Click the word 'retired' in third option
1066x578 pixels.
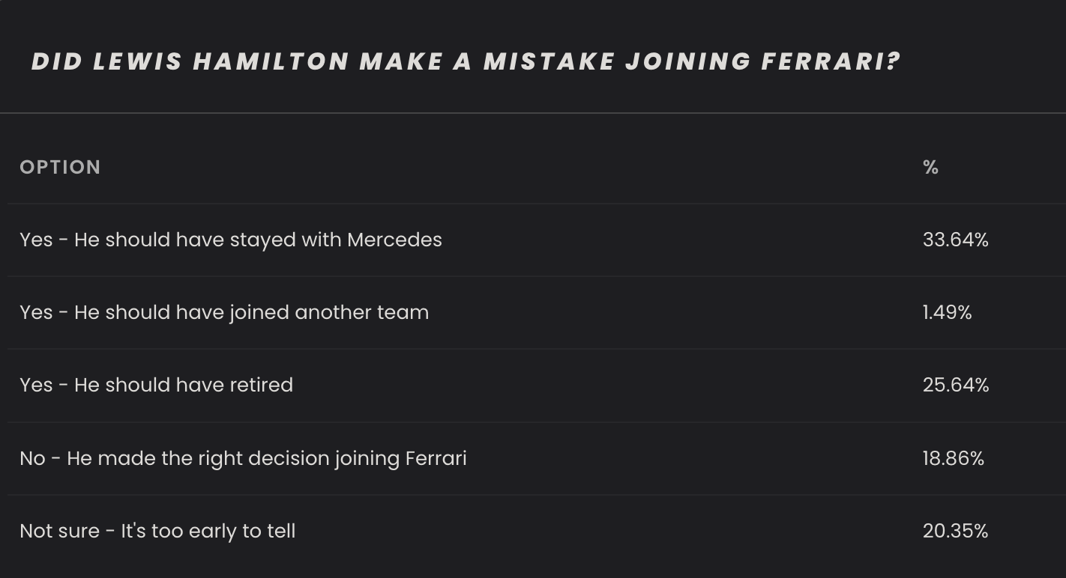pyautogui.click(x=261, y=385)
